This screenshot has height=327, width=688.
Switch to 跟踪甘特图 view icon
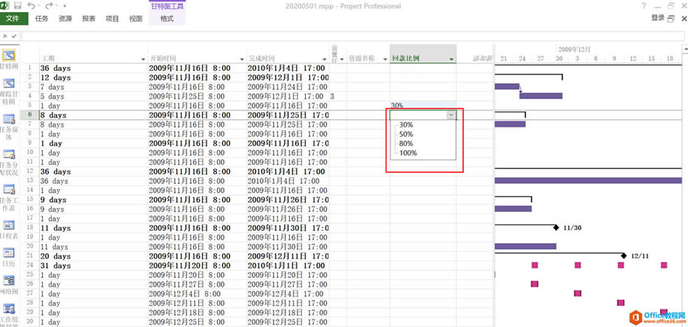pos(11,89)
